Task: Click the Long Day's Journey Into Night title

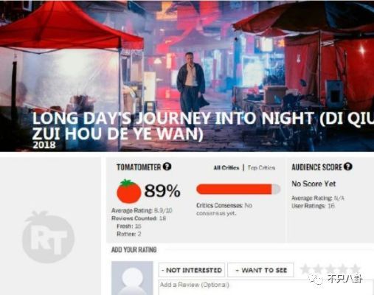Action: [203, 126]
